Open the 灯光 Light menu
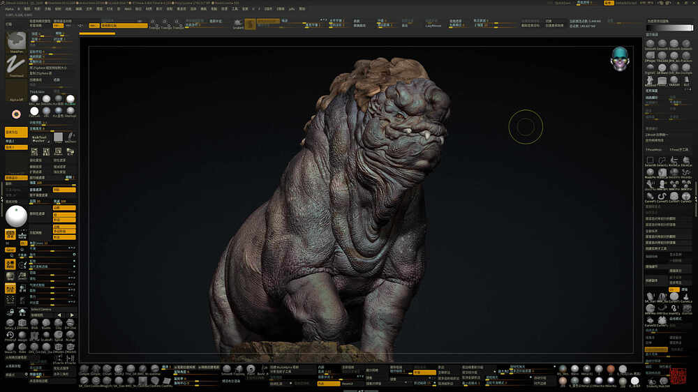The height and width of the screenshot is (392, 698). [x=110, y=9]
